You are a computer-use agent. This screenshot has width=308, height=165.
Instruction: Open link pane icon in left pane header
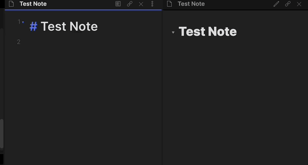pos(130,4)
